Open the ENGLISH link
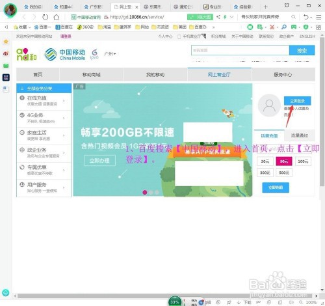Viewport: 325px width, 306px height. click(x=307, y=36)
